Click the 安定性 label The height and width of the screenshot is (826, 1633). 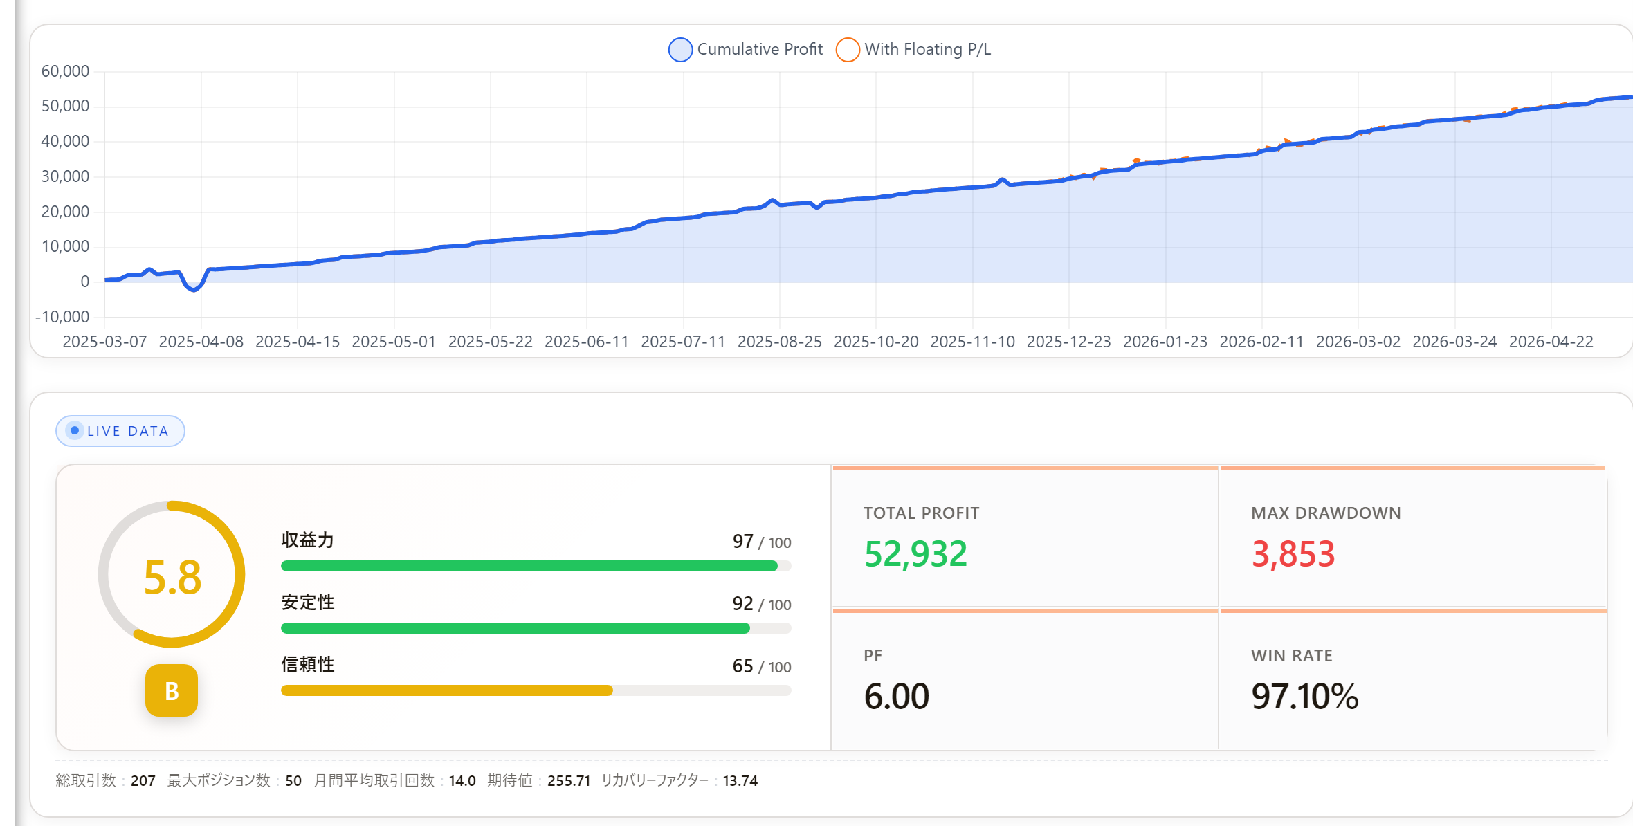[308, 603]
